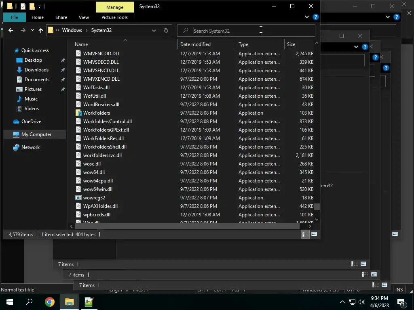Select OneDrive in navigation pane
The width and height of the screenshot is (414, 310).
point(31,121)
